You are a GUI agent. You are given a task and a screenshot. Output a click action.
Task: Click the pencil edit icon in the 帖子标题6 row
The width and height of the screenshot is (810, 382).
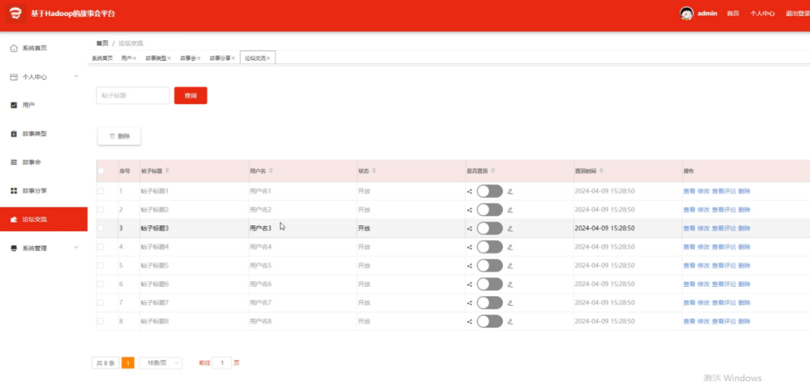point(510,284)
